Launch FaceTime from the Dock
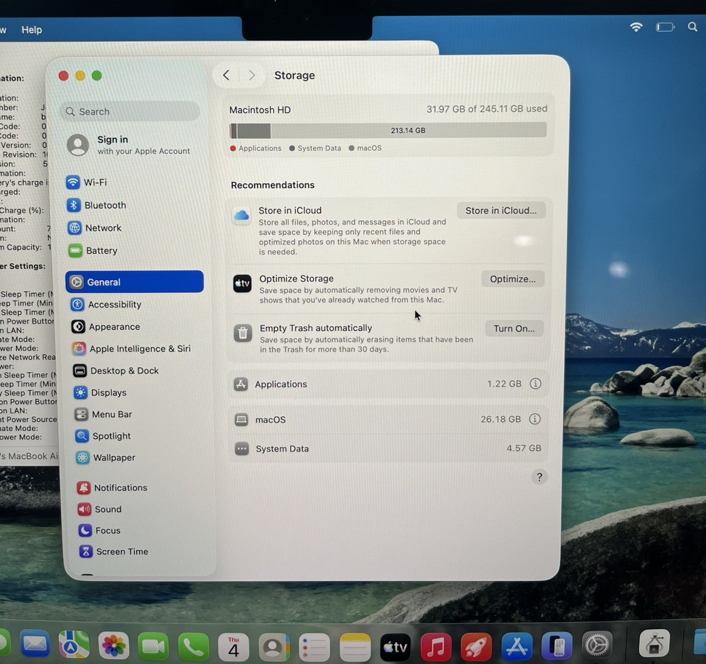The width and height of the screenshot is (706, 664). coord(153,646)
